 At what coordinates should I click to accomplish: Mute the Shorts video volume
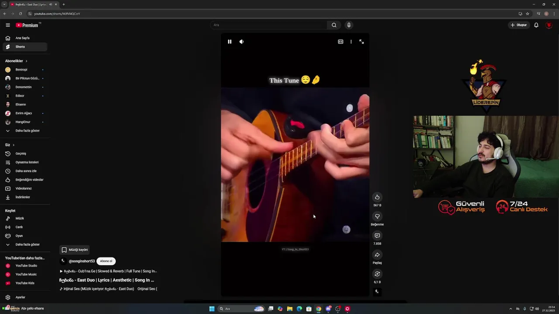pos(242,42)
